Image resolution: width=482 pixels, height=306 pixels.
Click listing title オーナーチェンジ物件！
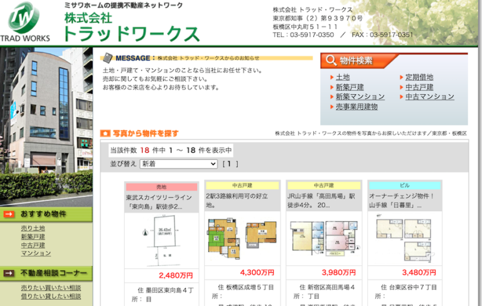click(x=402, y=200)
